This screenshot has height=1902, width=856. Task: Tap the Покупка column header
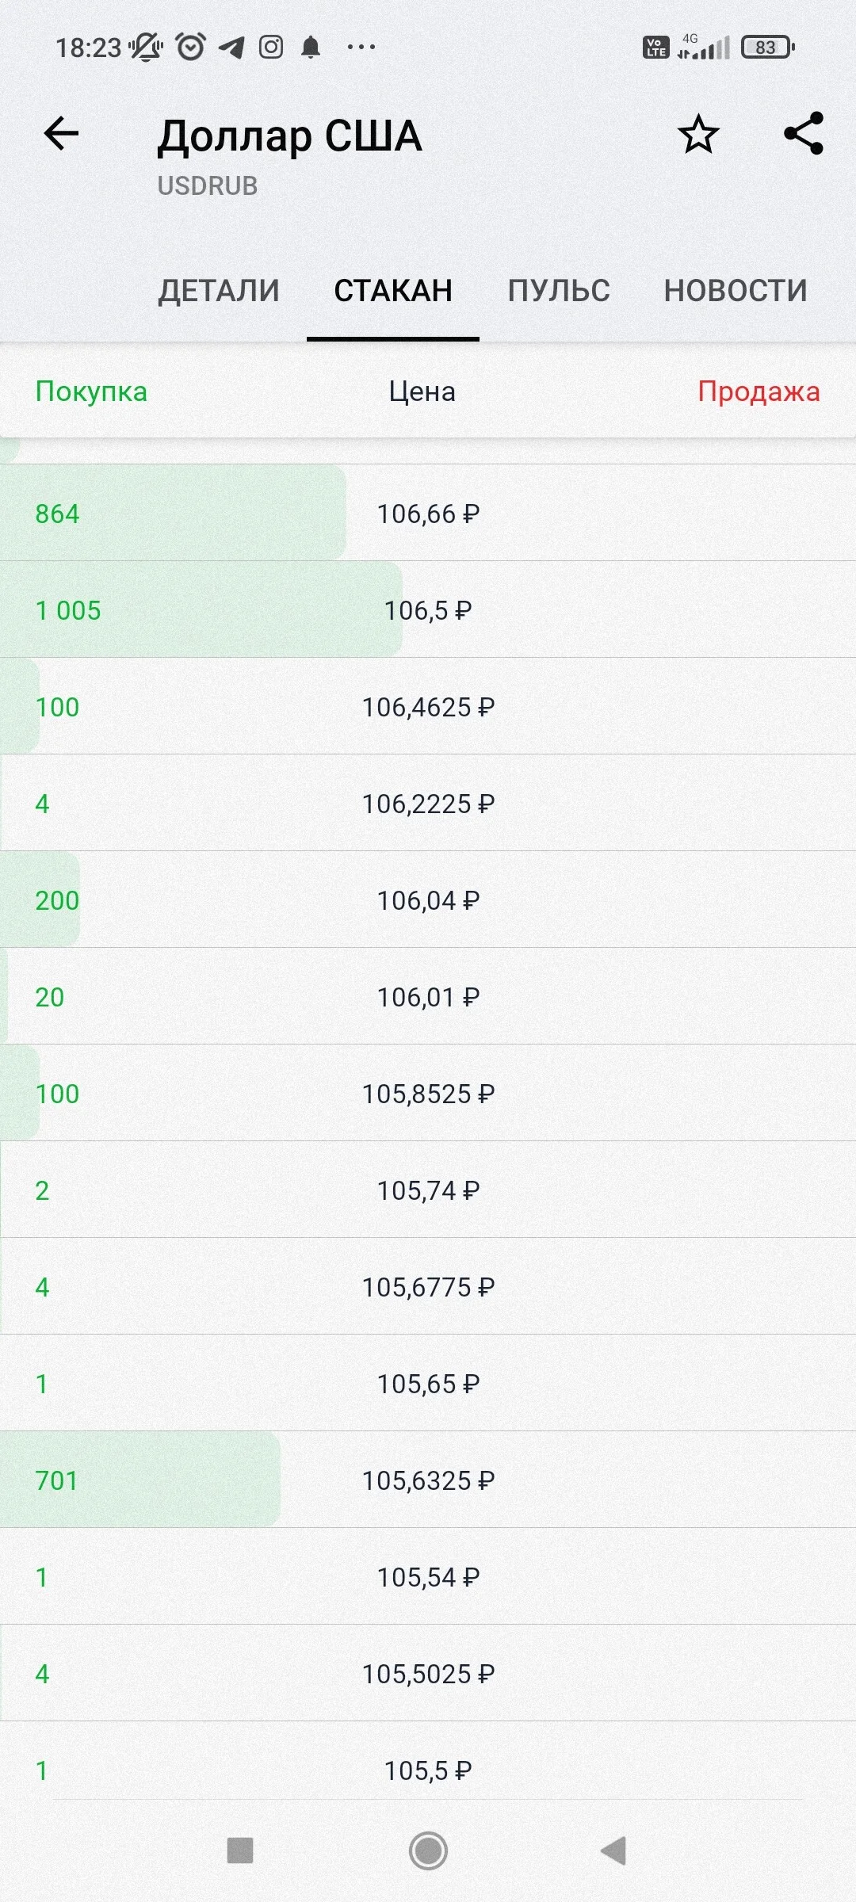(x=91, y=391)
